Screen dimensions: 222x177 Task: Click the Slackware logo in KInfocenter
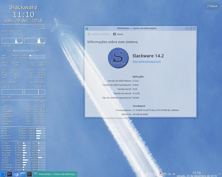pos(118,58)
